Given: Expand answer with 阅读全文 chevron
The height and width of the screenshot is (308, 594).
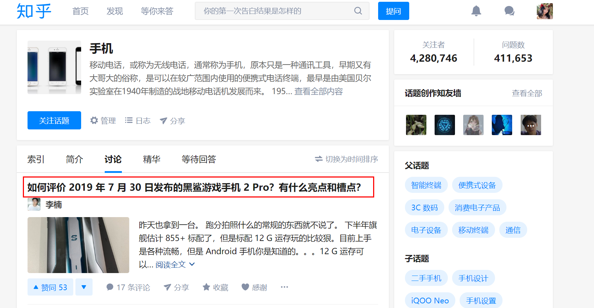Looking at the screenshot, I should [175, 265].
